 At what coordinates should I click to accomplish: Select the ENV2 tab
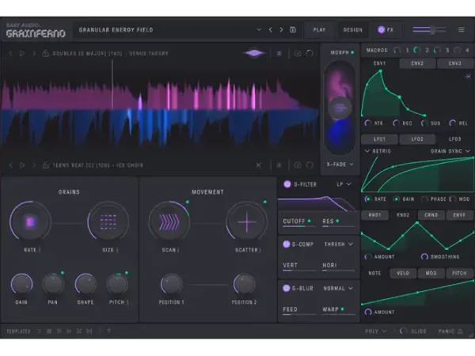coord(417,63)
